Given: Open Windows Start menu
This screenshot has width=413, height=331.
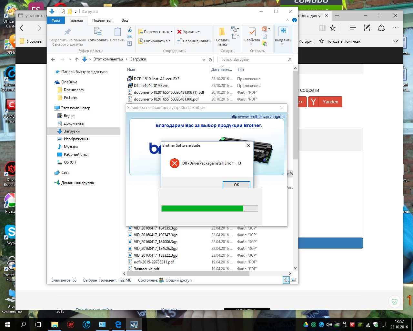Looking at the screenshot, I should pyautogui.click(x=8, y=325).
